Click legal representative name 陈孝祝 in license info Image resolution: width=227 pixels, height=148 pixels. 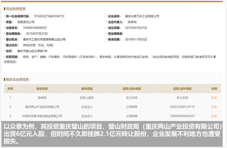click(132, 22)
